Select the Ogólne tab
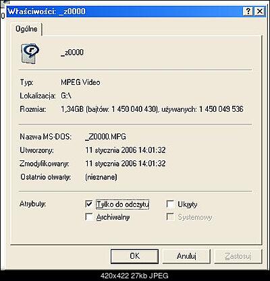270x281 pixels. 26,29
